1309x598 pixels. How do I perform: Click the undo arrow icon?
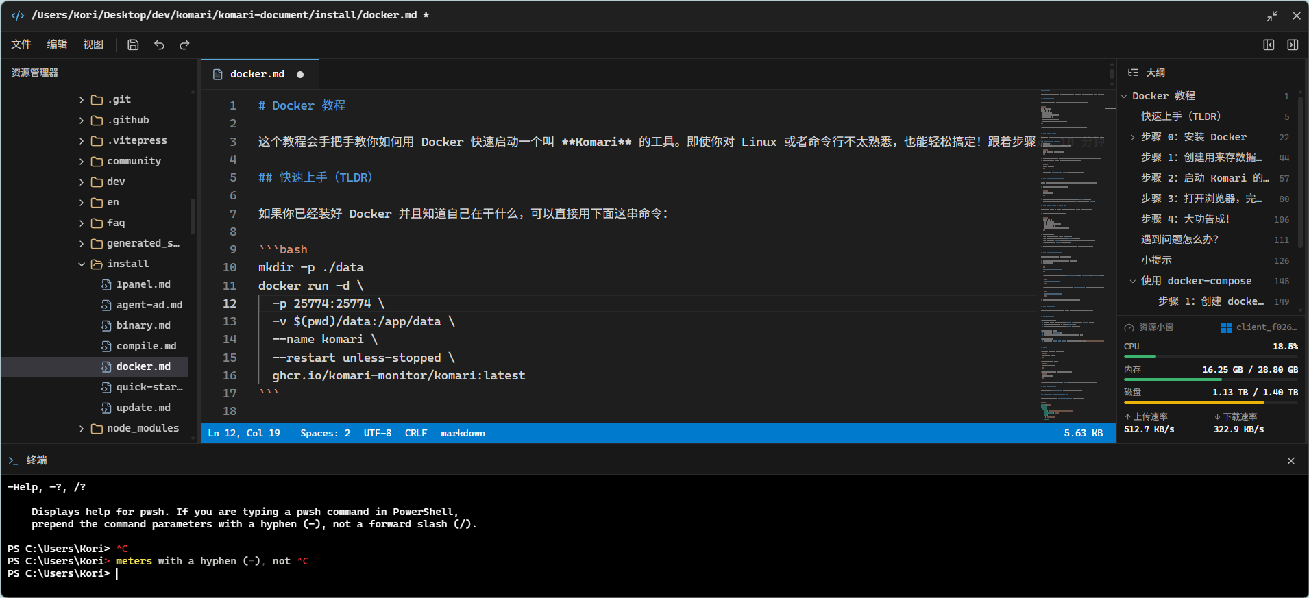point(159,45)
